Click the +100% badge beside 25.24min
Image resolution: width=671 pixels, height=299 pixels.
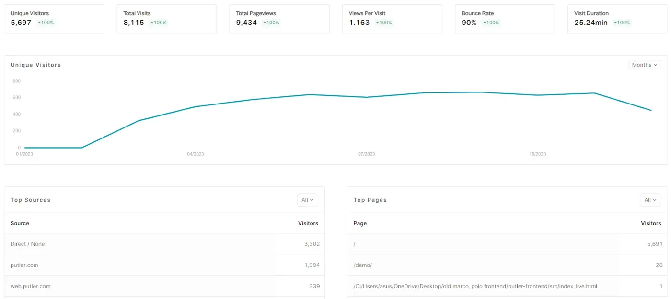pyautogui.click(x=622, y=23)
